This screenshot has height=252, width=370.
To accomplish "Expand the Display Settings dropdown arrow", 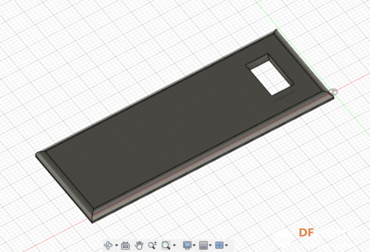I will click(x=194, y=245).
